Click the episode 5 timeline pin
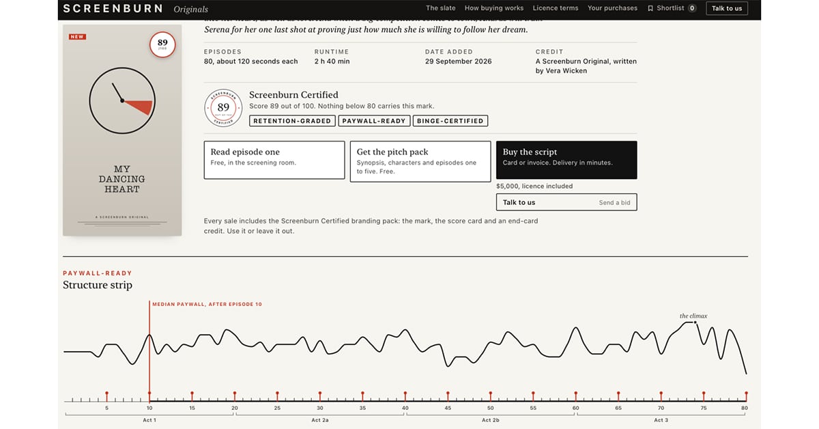Screen dimensions: 819x429 click(x=106, y=397)
